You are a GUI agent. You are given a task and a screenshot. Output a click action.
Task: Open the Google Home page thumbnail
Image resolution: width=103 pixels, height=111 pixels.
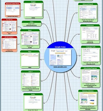pos(60,57)
